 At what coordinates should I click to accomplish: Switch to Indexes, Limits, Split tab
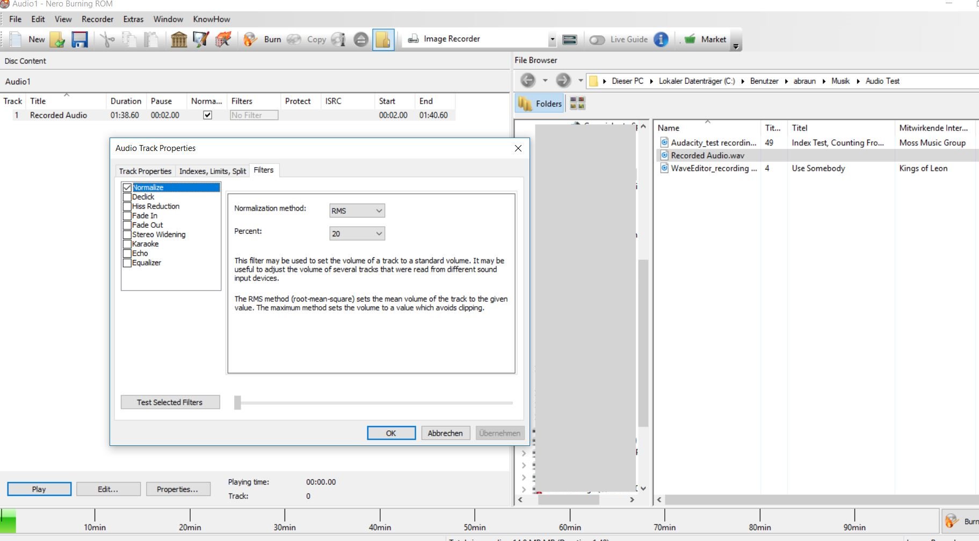[x=212, y=171]
